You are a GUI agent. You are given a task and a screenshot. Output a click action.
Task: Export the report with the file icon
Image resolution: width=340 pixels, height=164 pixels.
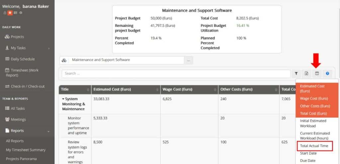click(x=306, y=74)
